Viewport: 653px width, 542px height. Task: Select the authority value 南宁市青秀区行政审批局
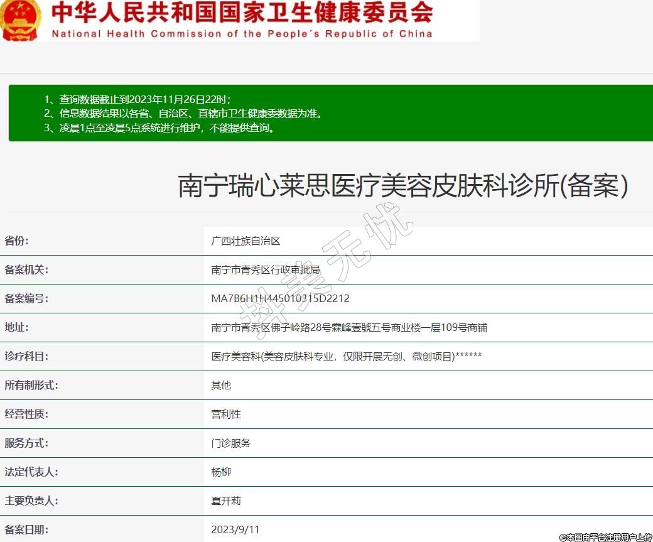[x=266, y=270]
